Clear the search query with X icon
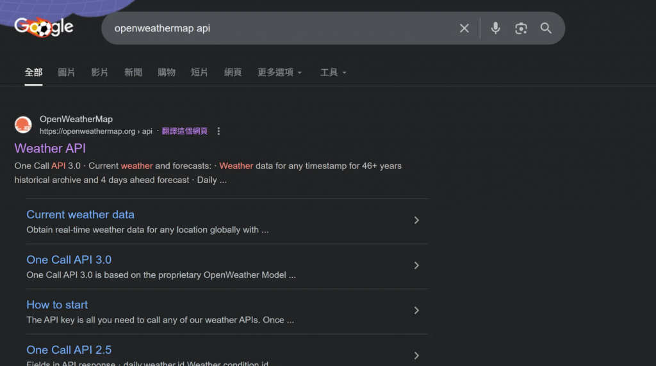 coord(464,28)
